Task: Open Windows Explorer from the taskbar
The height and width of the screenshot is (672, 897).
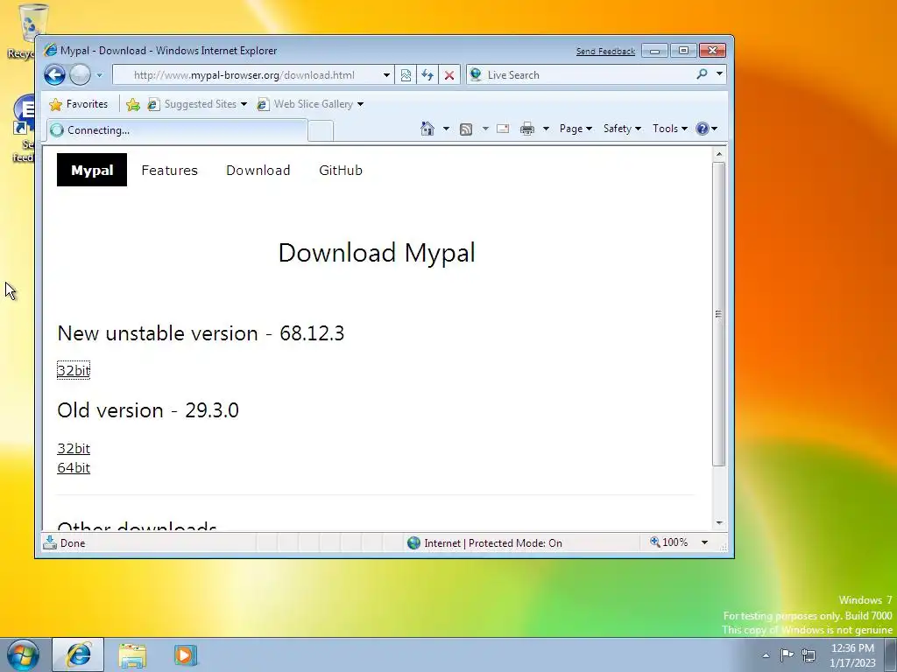Action: pyautogui.click(x=133, y=655)
